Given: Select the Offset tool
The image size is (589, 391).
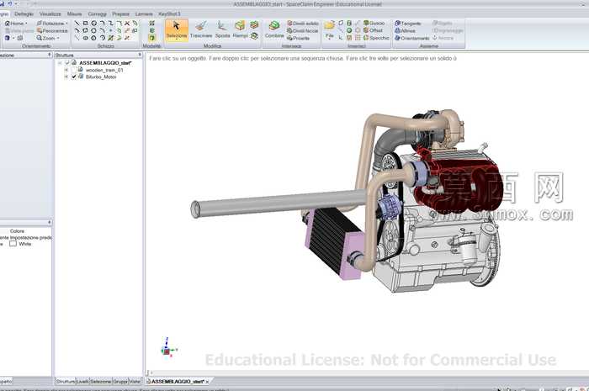Looking at the screenshot, I should (373, 30).
